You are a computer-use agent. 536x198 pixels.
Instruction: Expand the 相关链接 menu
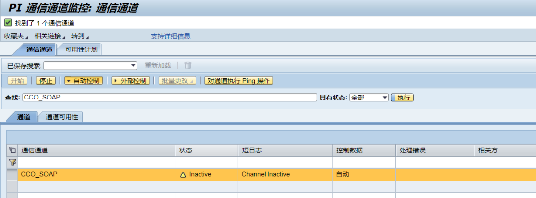click(x=49, y=36)
